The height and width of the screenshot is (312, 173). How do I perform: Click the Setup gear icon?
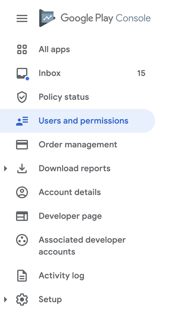tap(22, 299)
